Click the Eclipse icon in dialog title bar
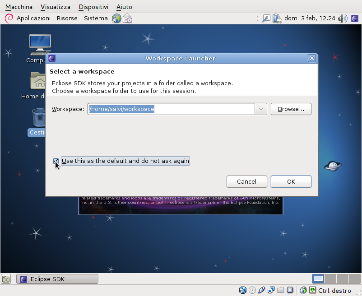 point(52,58)
